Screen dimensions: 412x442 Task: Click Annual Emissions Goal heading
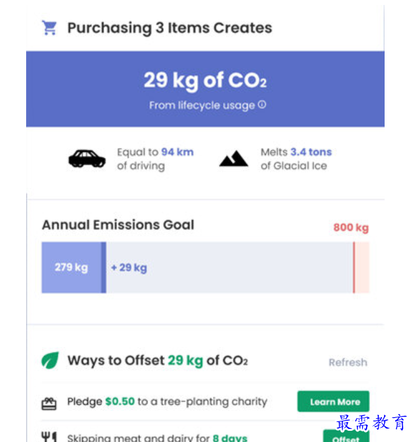pyautogui.click(x=118, y=225)
